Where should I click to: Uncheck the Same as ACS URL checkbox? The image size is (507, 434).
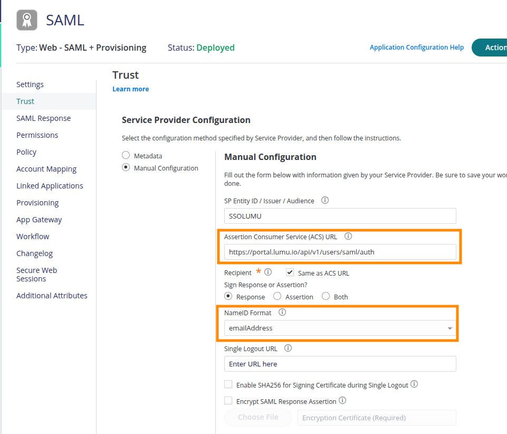point(290,272)
